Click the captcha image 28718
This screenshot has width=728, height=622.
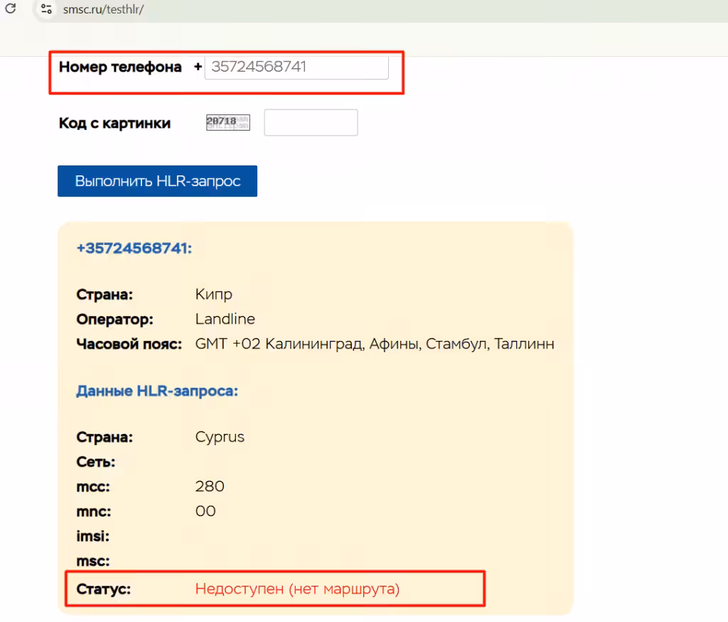228,122
